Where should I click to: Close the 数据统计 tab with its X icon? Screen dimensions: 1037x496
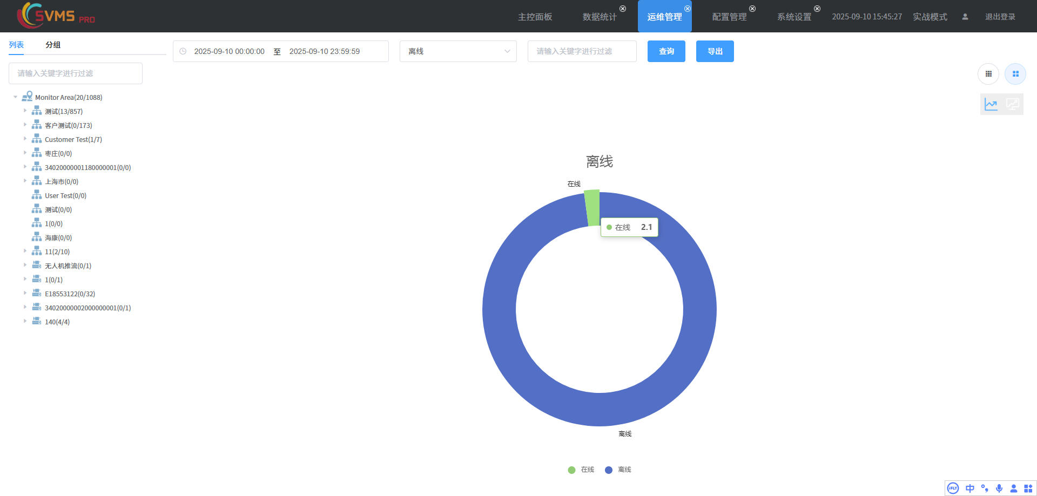[623, 9]
